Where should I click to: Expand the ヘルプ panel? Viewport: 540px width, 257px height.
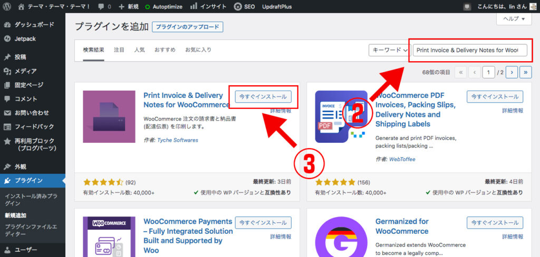pos(514,18)
